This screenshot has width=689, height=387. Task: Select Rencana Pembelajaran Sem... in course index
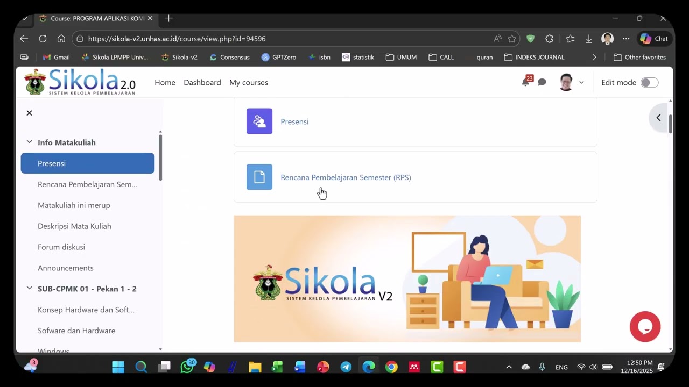pos(87,184)
